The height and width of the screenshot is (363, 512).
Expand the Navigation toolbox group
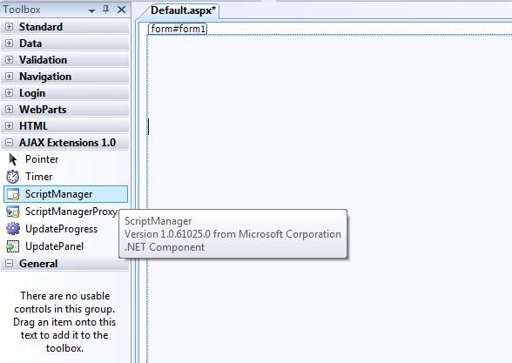pyautogui.click(x=9, y=77)
